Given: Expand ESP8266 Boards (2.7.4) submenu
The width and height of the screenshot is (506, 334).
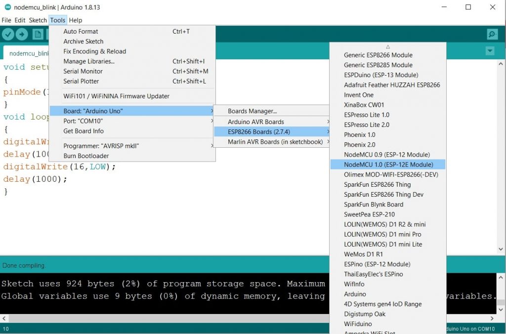Looking at the screenshot, I should click(272, 131).
